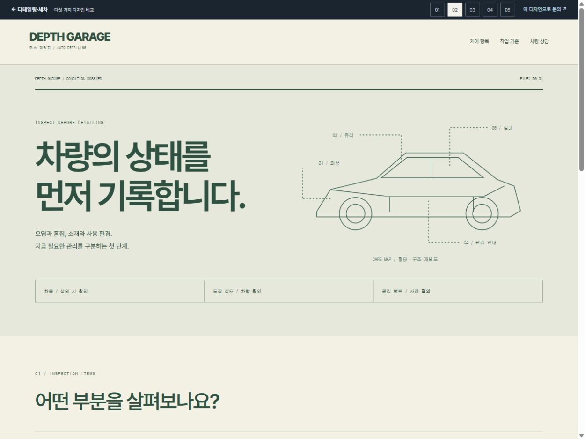Click the '다섯 가지 디자인 비교' text
The height and width of the screenshot is (439, 585).
coord(74,10)
